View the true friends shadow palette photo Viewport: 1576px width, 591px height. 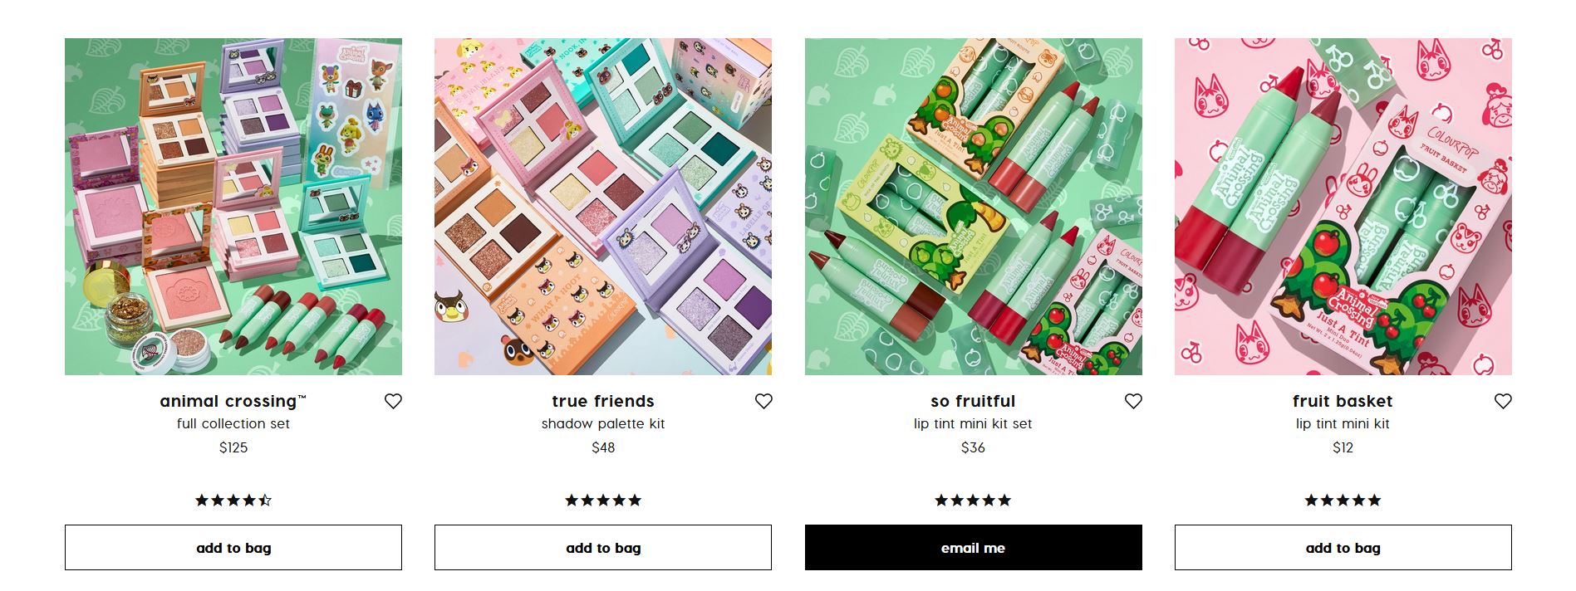coord(603,207)
